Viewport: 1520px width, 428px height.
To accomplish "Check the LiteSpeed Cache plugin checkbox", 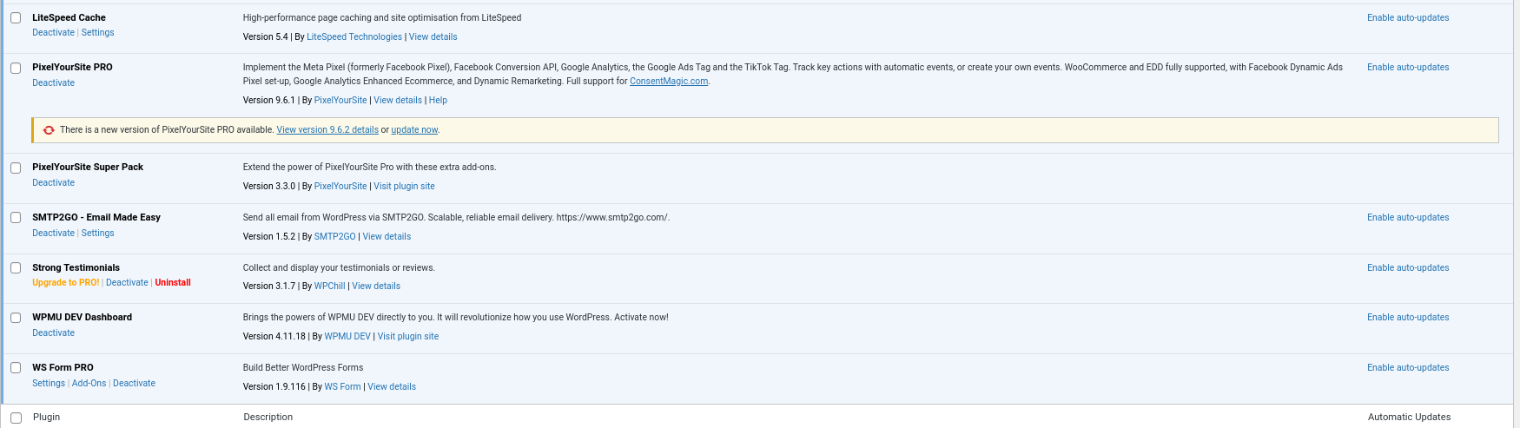I will click(16, 18).
